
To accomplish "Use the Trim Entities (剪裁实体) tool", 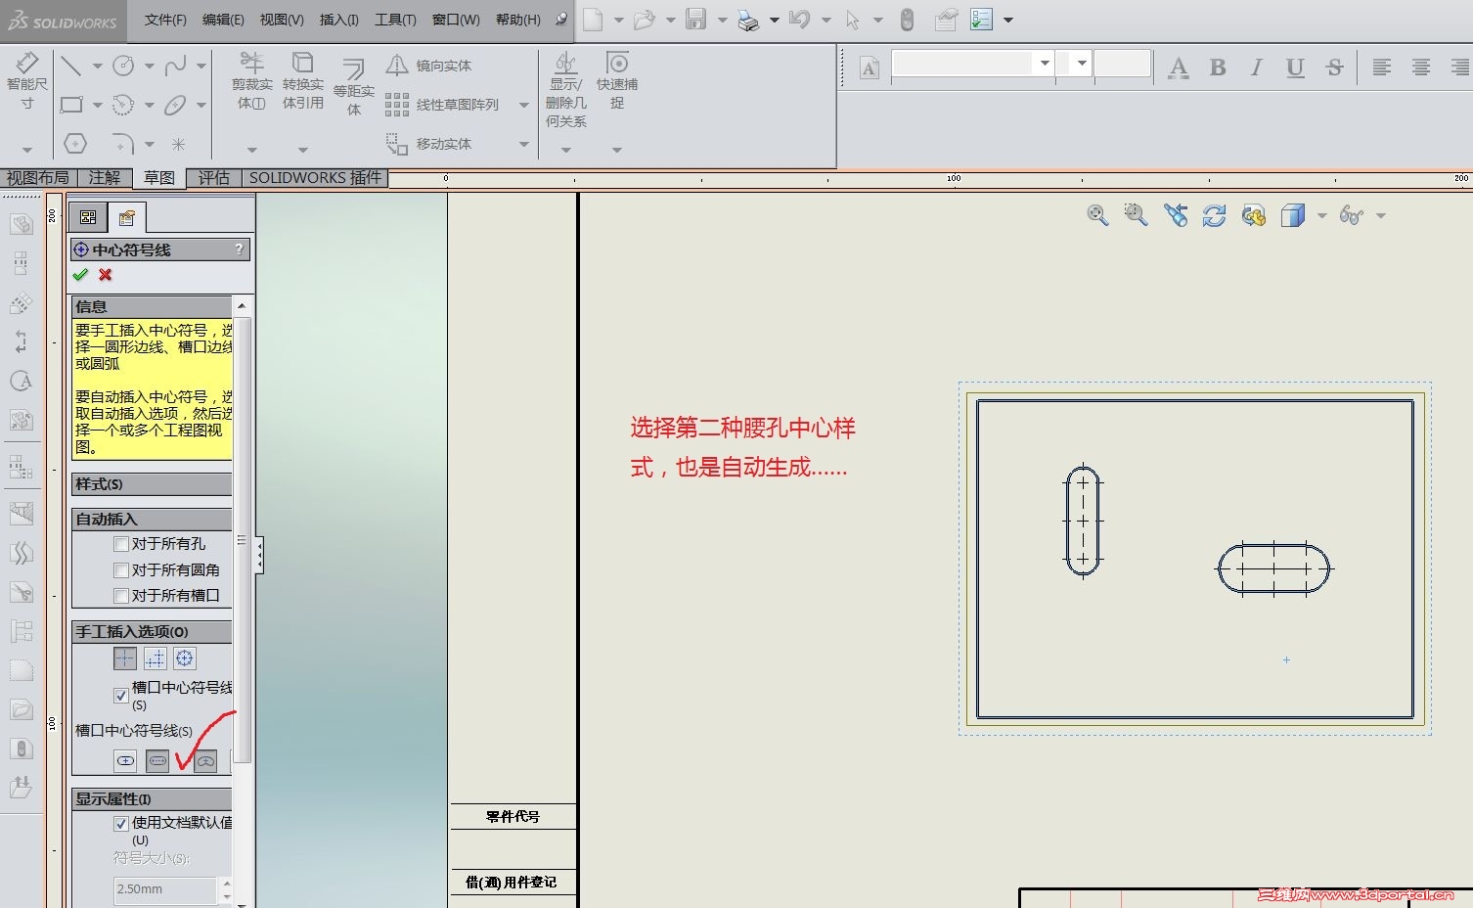I will point(252,80).
